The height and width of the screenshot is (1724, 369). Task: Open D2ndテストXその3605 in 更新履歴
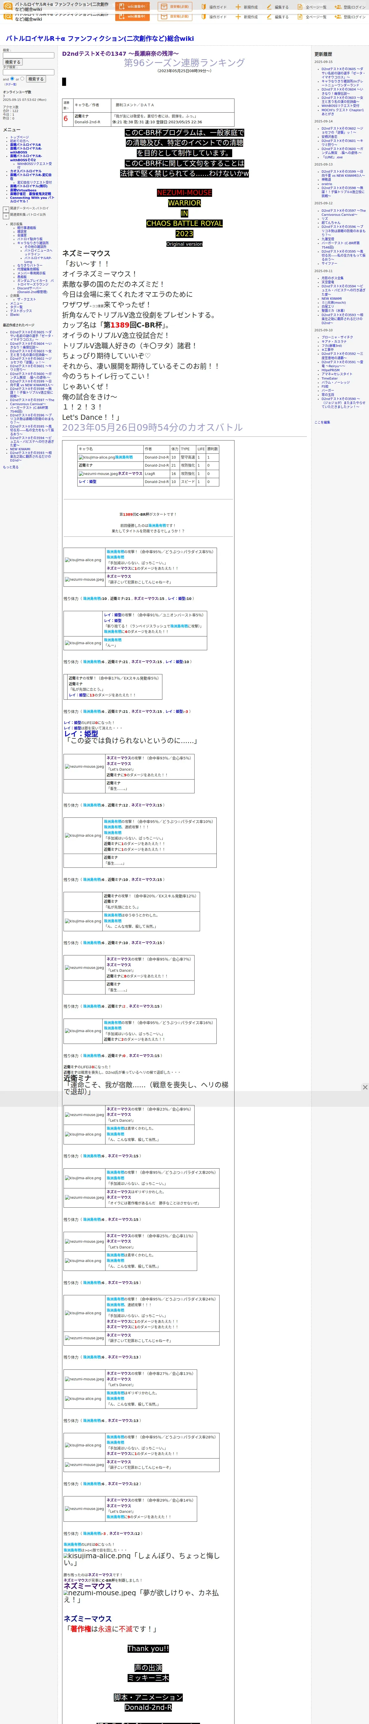click(343, 72)
